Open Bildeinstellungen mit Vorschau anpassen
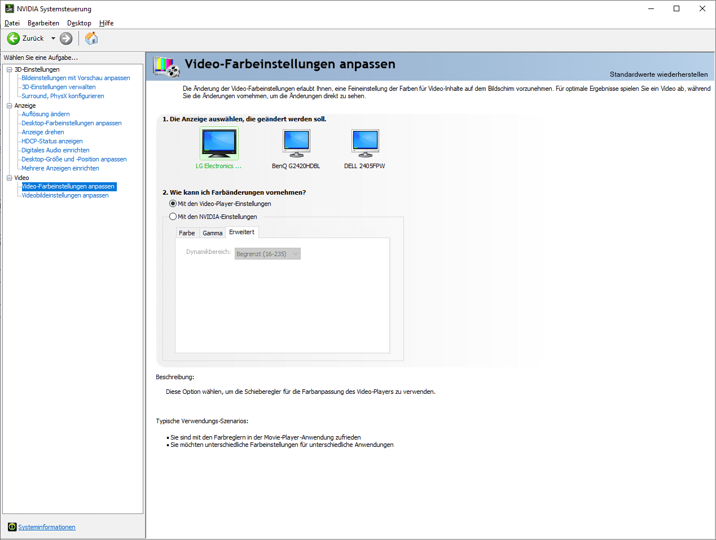This screenshot has height=540, width=716. click(76, 78)
